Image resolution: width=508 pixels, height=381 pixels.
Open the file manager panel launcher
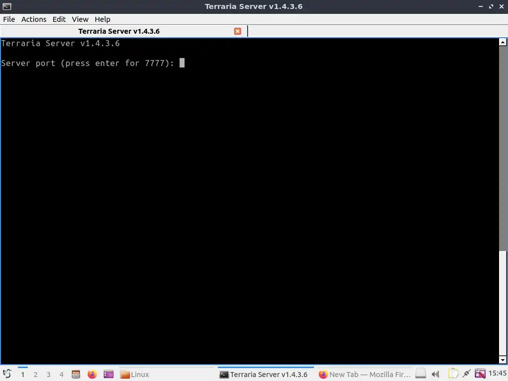pos(76,374)
